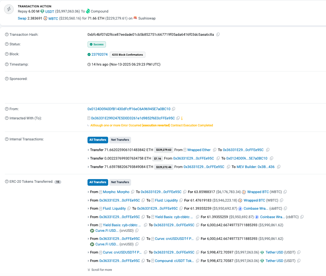Click the 15 count badge beside ERC-20 Tokens

58,182
